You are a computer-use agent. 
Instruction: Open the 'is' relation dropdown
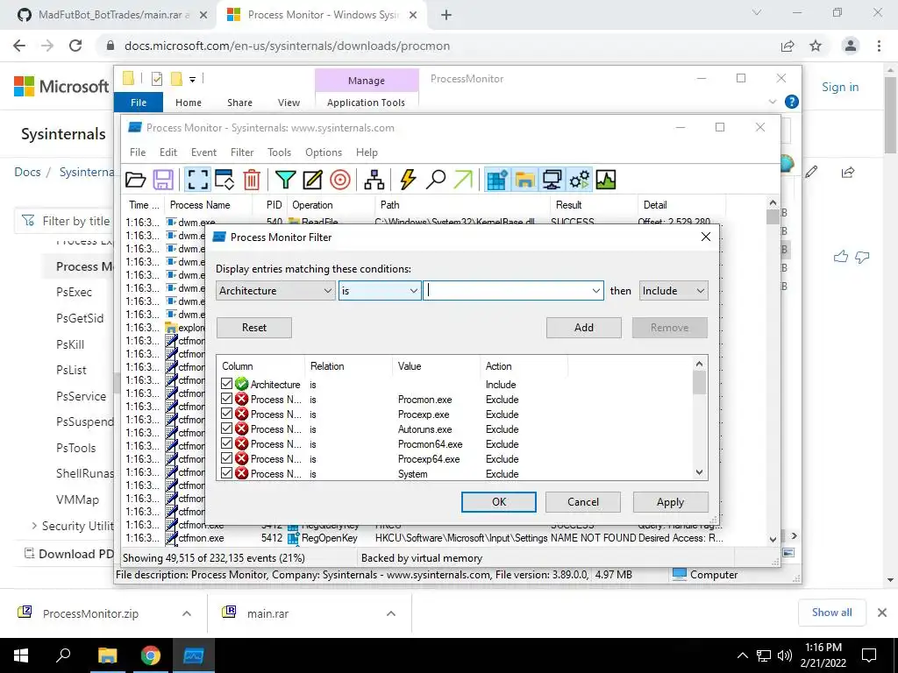[x=380, y=291]
